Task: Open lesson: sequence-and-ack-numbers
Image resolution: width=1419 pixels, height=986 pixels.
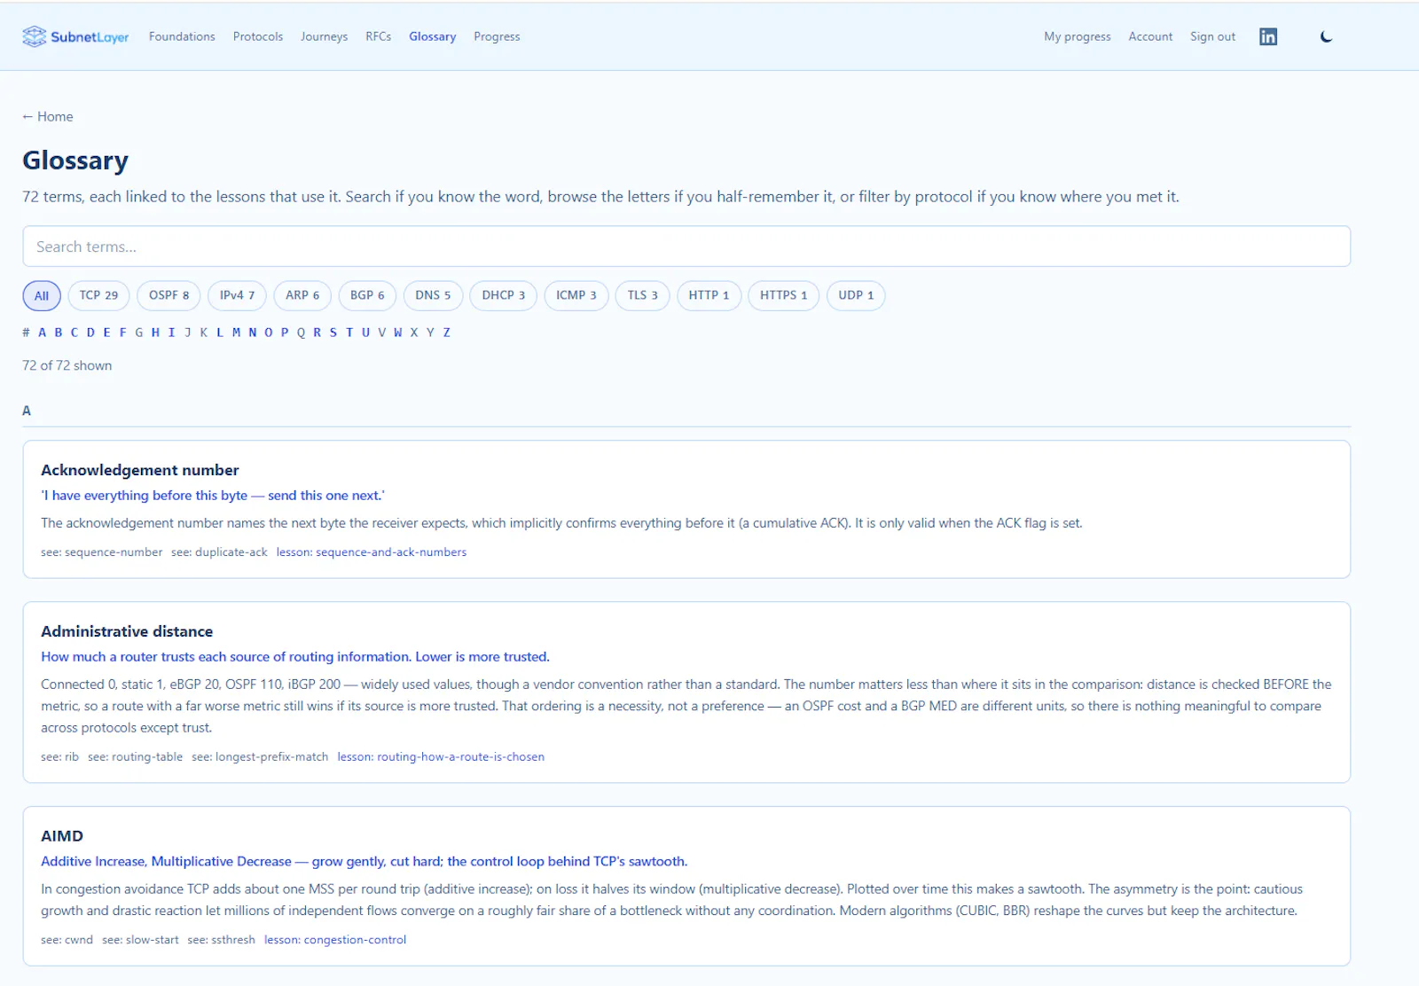Action: click(x=372, y=552)
